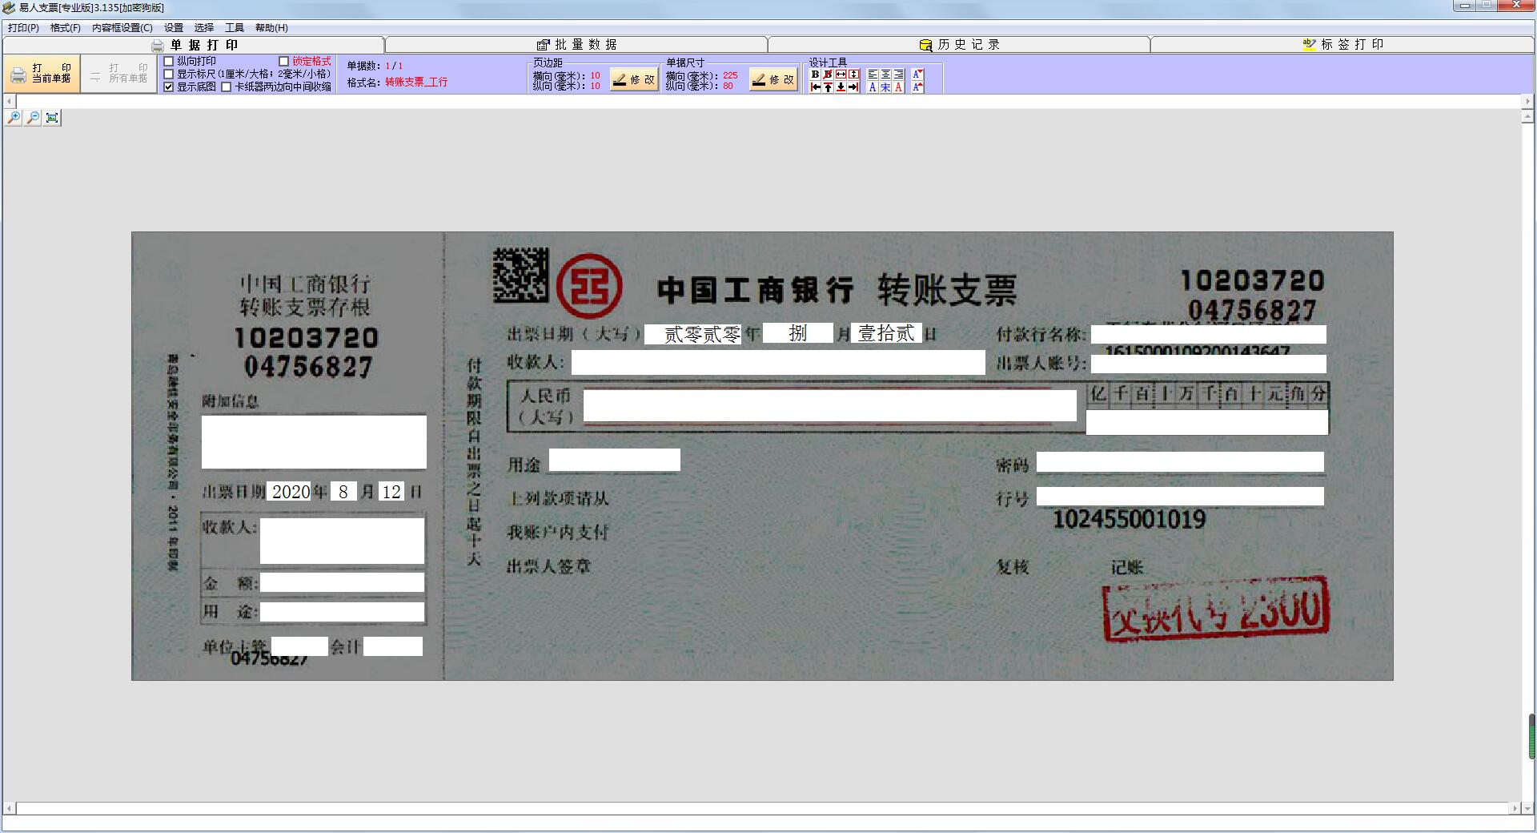
Task: Select the center-align text icon
Action: pos(885,74)
